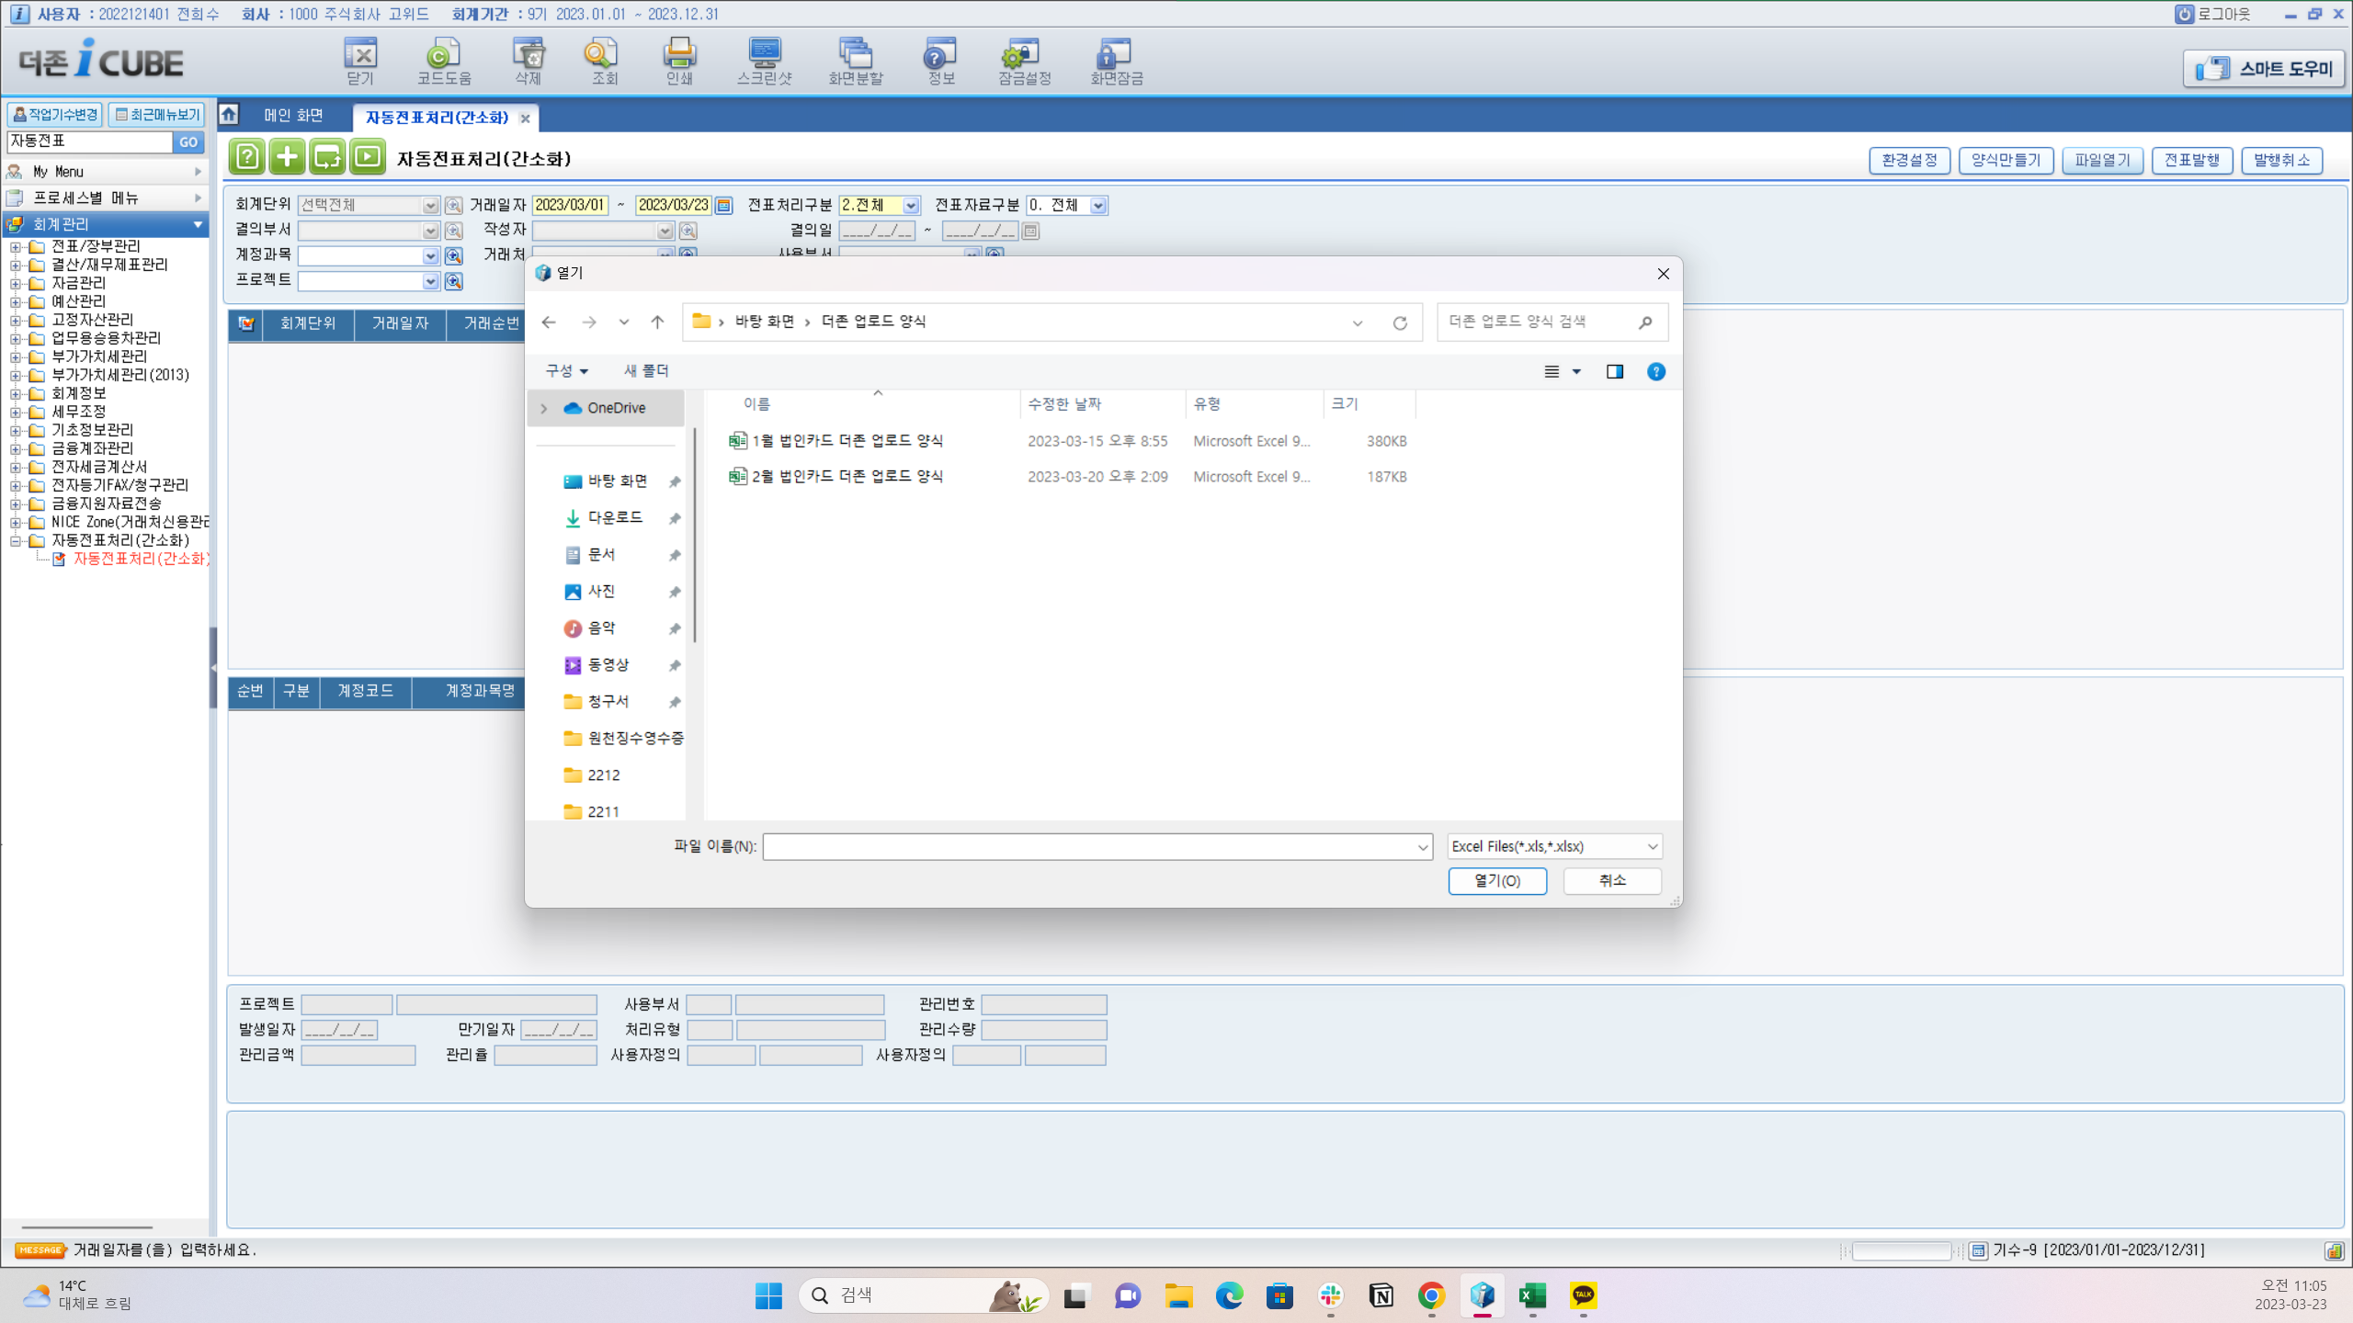
Task: Switch to the 메인 화면 tab
Action: coord(293,116)
